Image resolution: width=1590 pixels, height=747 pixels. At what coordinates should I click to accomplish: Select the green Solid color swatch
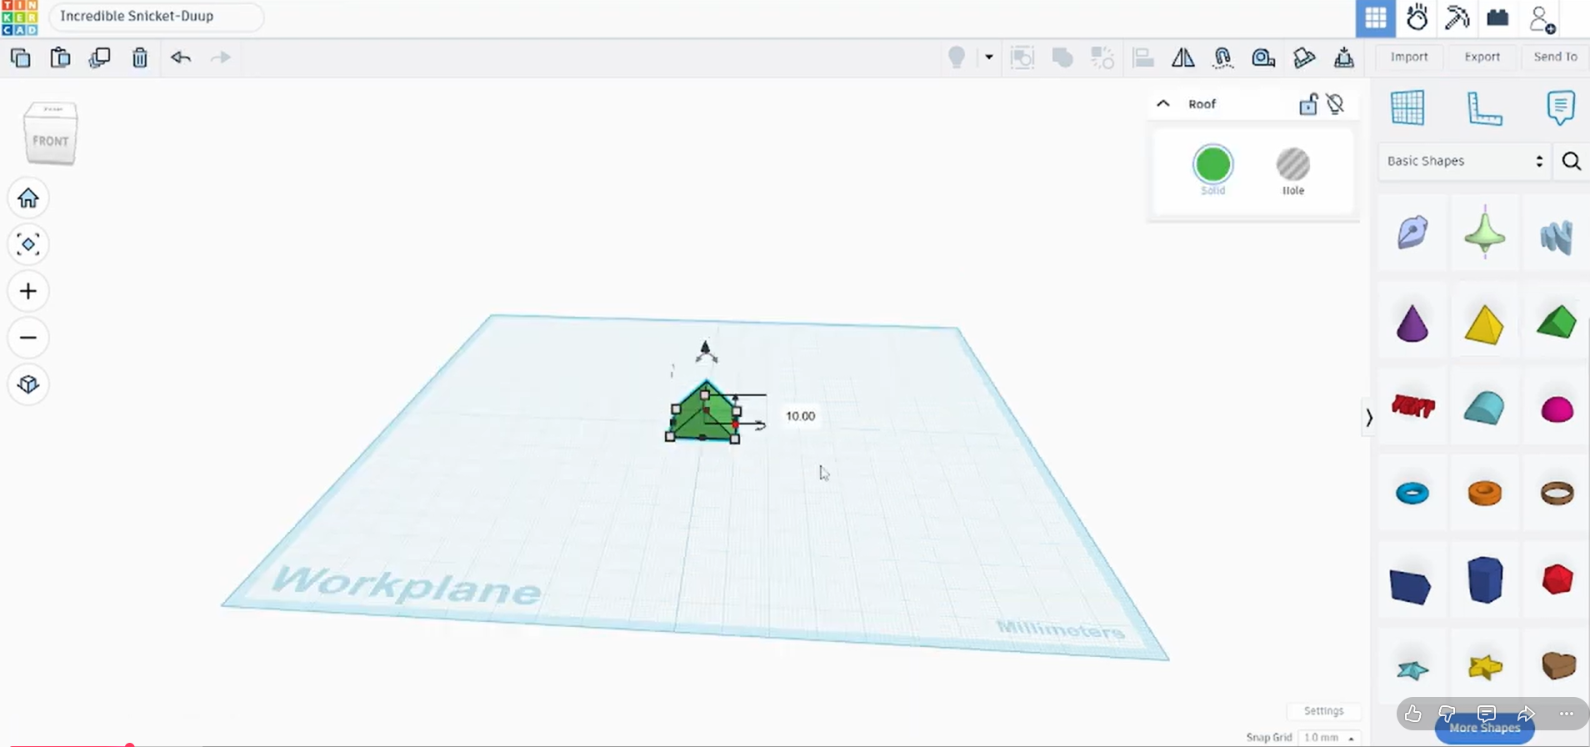pos(1212,164)
